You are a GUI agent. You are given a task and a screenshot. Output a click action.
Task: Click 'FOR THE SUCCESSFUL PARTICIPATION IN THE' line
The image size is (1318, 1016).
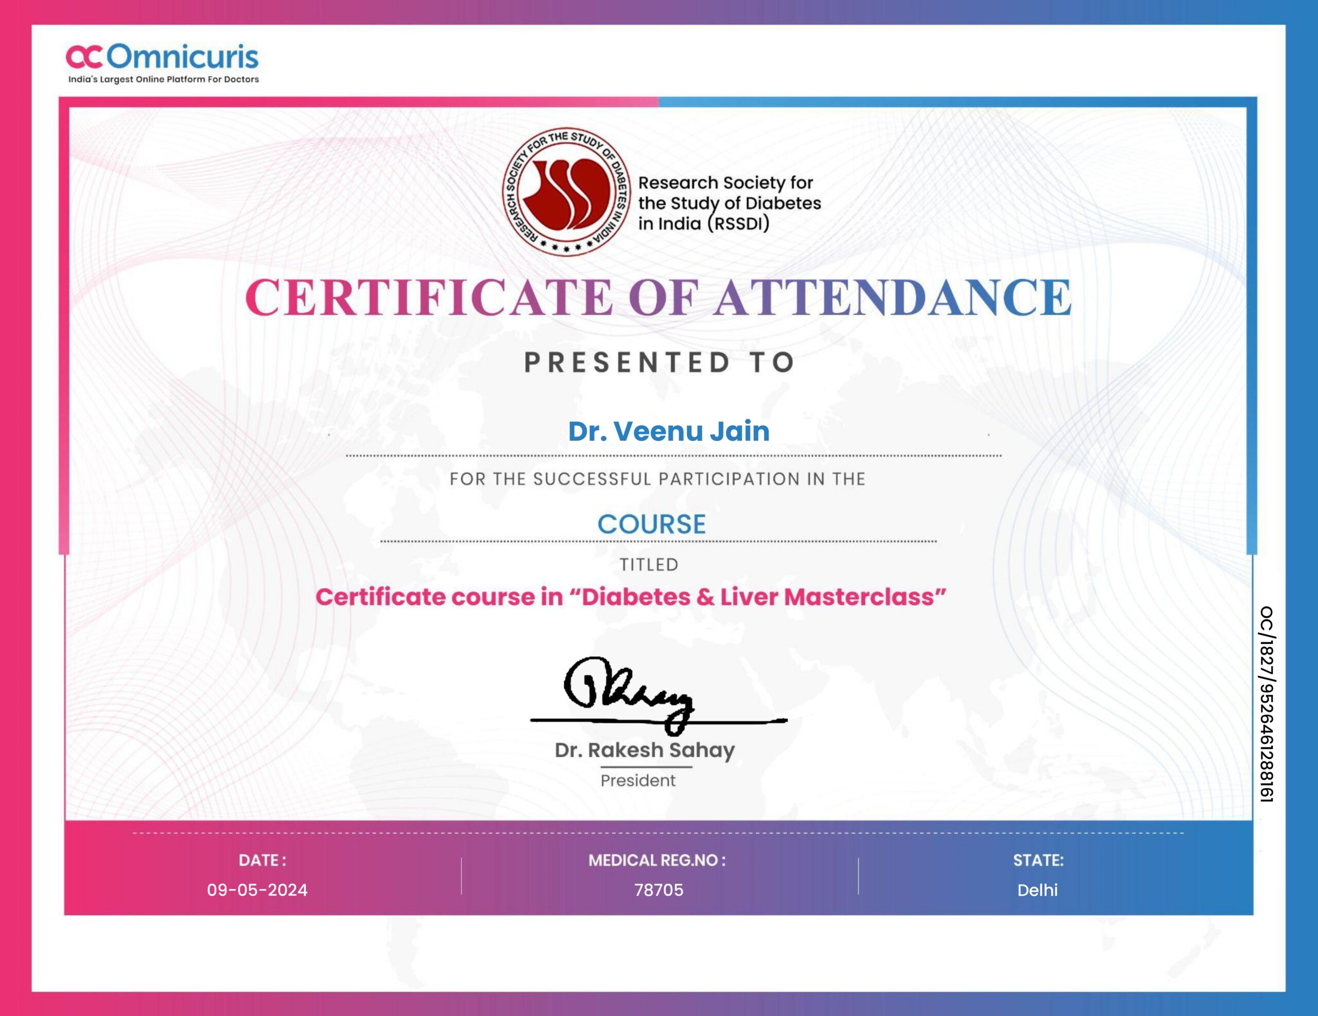[658, 479]
